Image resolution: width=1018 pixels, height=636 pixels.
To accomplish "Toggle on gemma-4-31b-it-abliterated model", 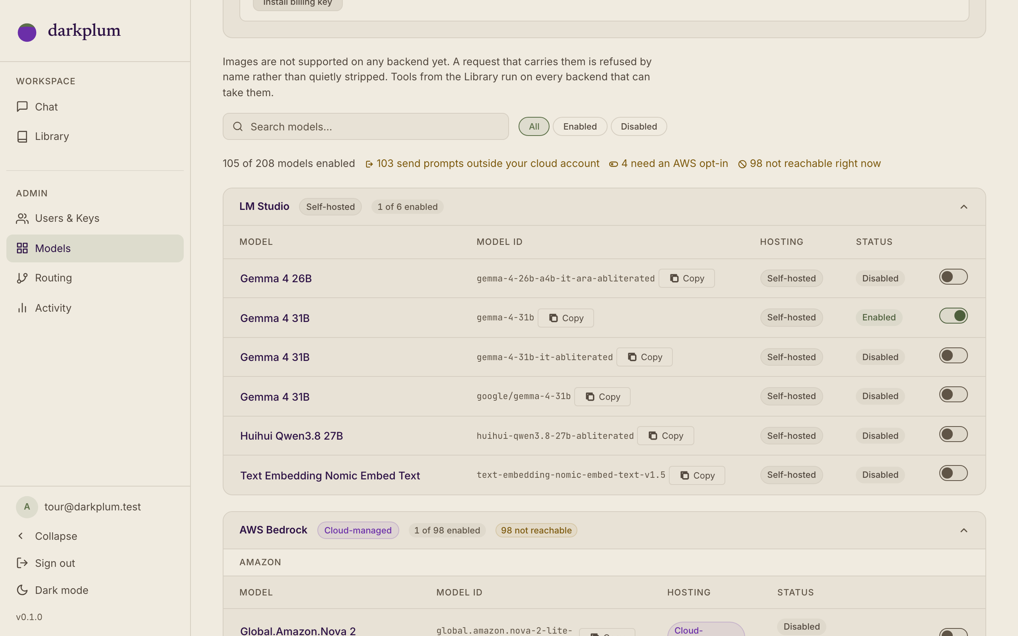I will pos(953,355).
